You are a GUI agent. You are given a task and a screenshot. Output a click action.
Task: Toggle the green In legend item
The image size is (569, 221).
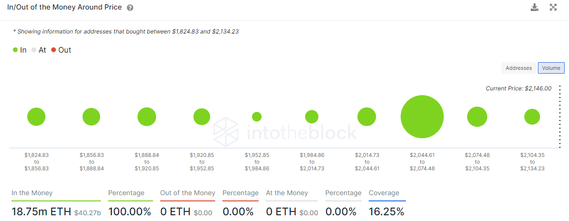(x=20, y=50)
